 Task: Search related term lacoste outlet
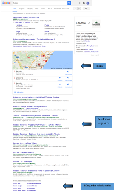(x=17, y=188)
